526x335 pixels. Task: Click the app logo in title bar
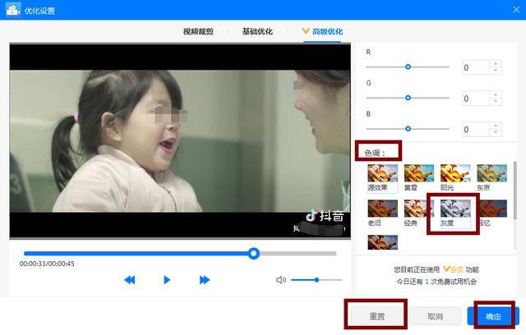click(13, 10)
